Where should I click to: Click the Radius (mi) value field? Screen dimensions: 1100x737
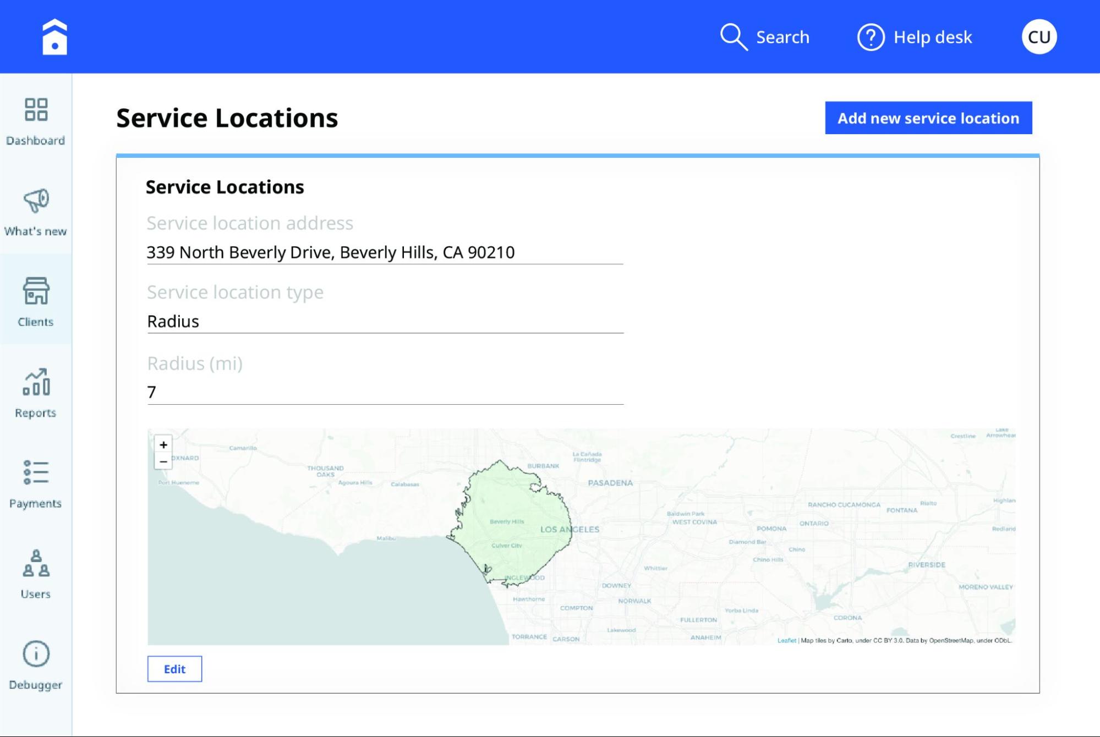pyautogui.click(x=385, y=392)
